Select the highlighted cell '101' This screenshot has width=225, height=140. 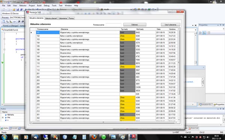48,32
